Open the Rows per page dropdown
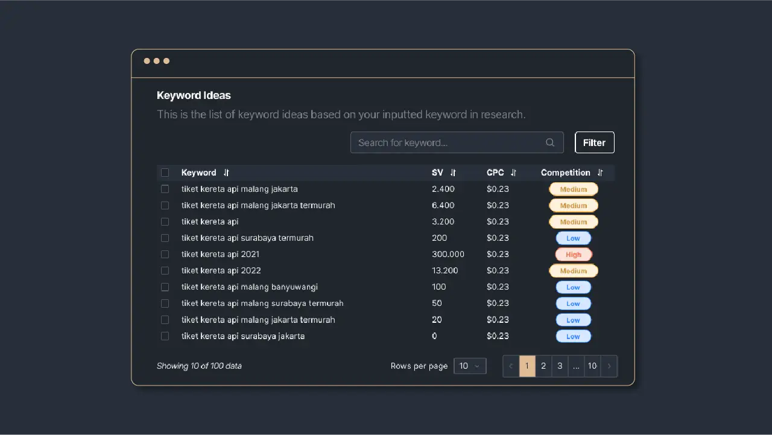 (x=470, y=366)
